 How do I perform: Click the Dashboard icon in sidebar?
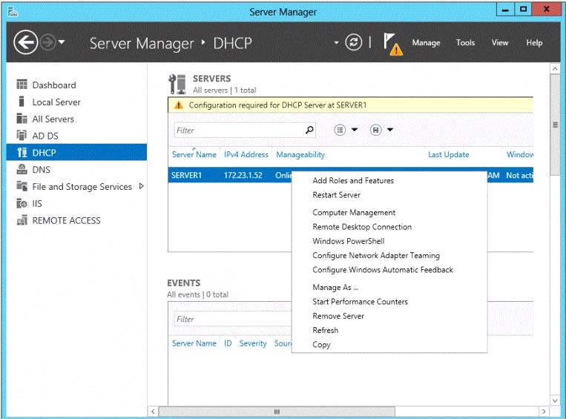[x=22, y=85]
